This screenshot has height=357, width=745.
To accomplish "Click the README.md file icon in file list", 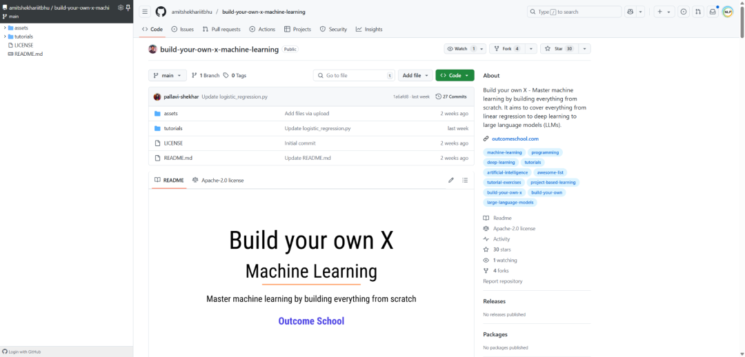I will (158, 158).
